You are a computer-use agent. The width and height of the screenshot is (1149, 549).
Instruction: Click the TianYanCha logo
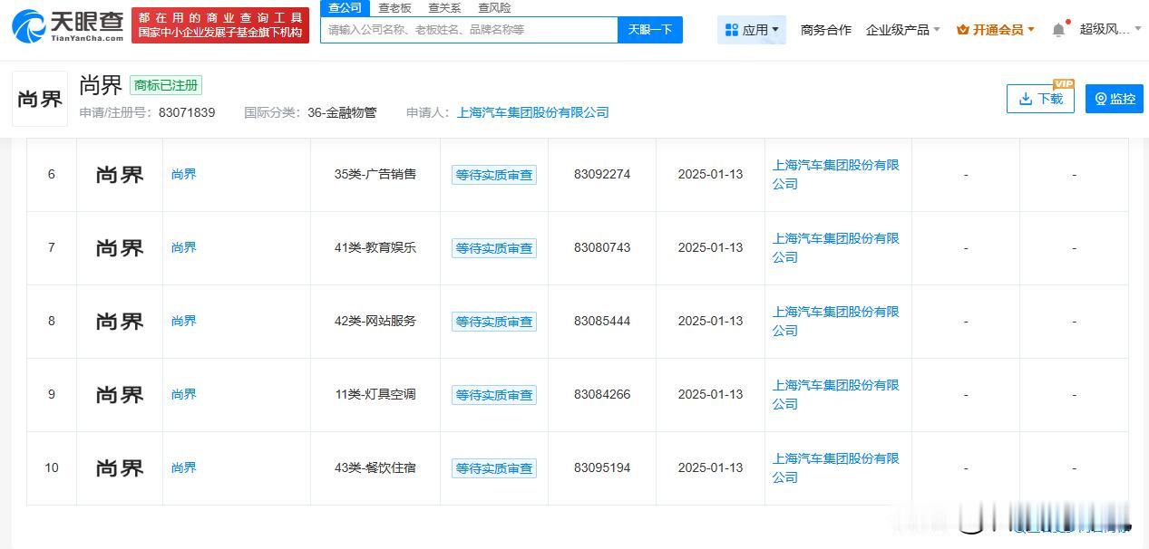67,25
